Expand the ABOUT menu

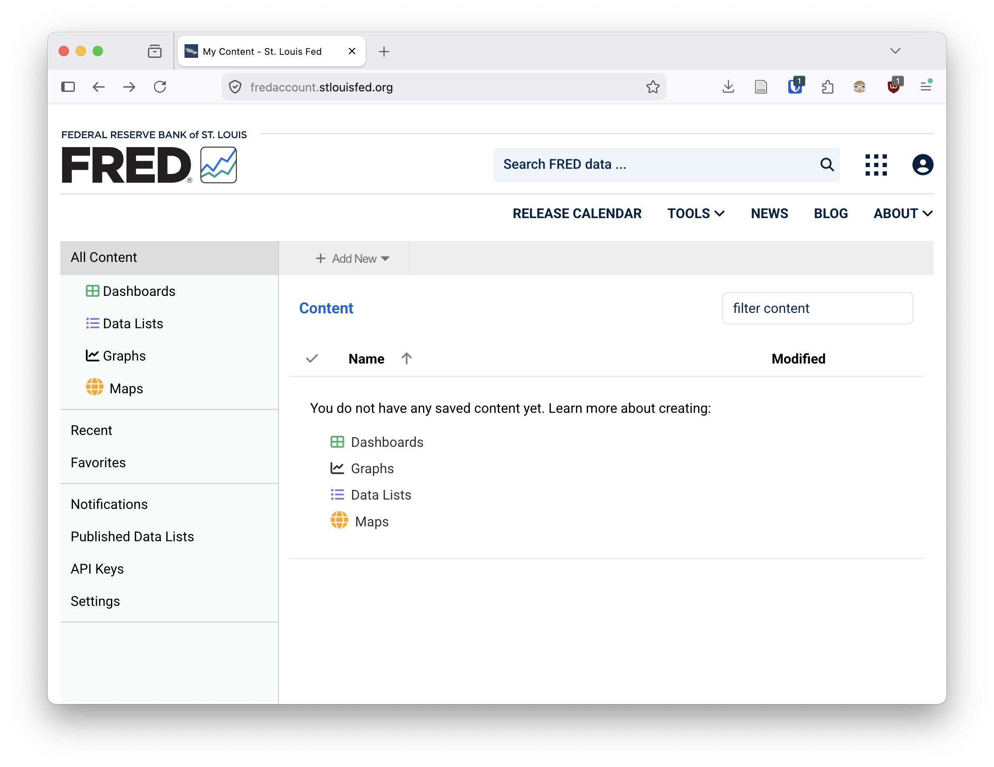click(x=903, y=213)
